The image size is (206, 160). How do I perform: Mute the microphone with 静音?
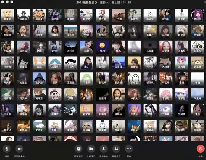(x=6, y=149)
